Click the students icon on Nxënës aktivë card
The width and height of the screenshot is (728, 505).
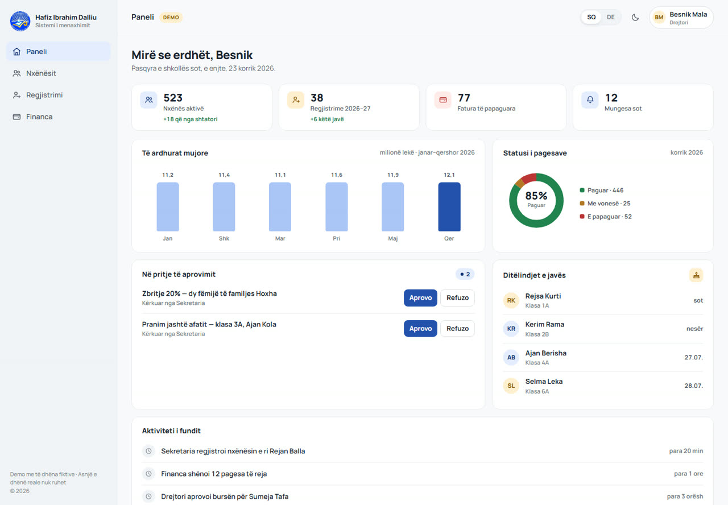[x=149, y=100]
